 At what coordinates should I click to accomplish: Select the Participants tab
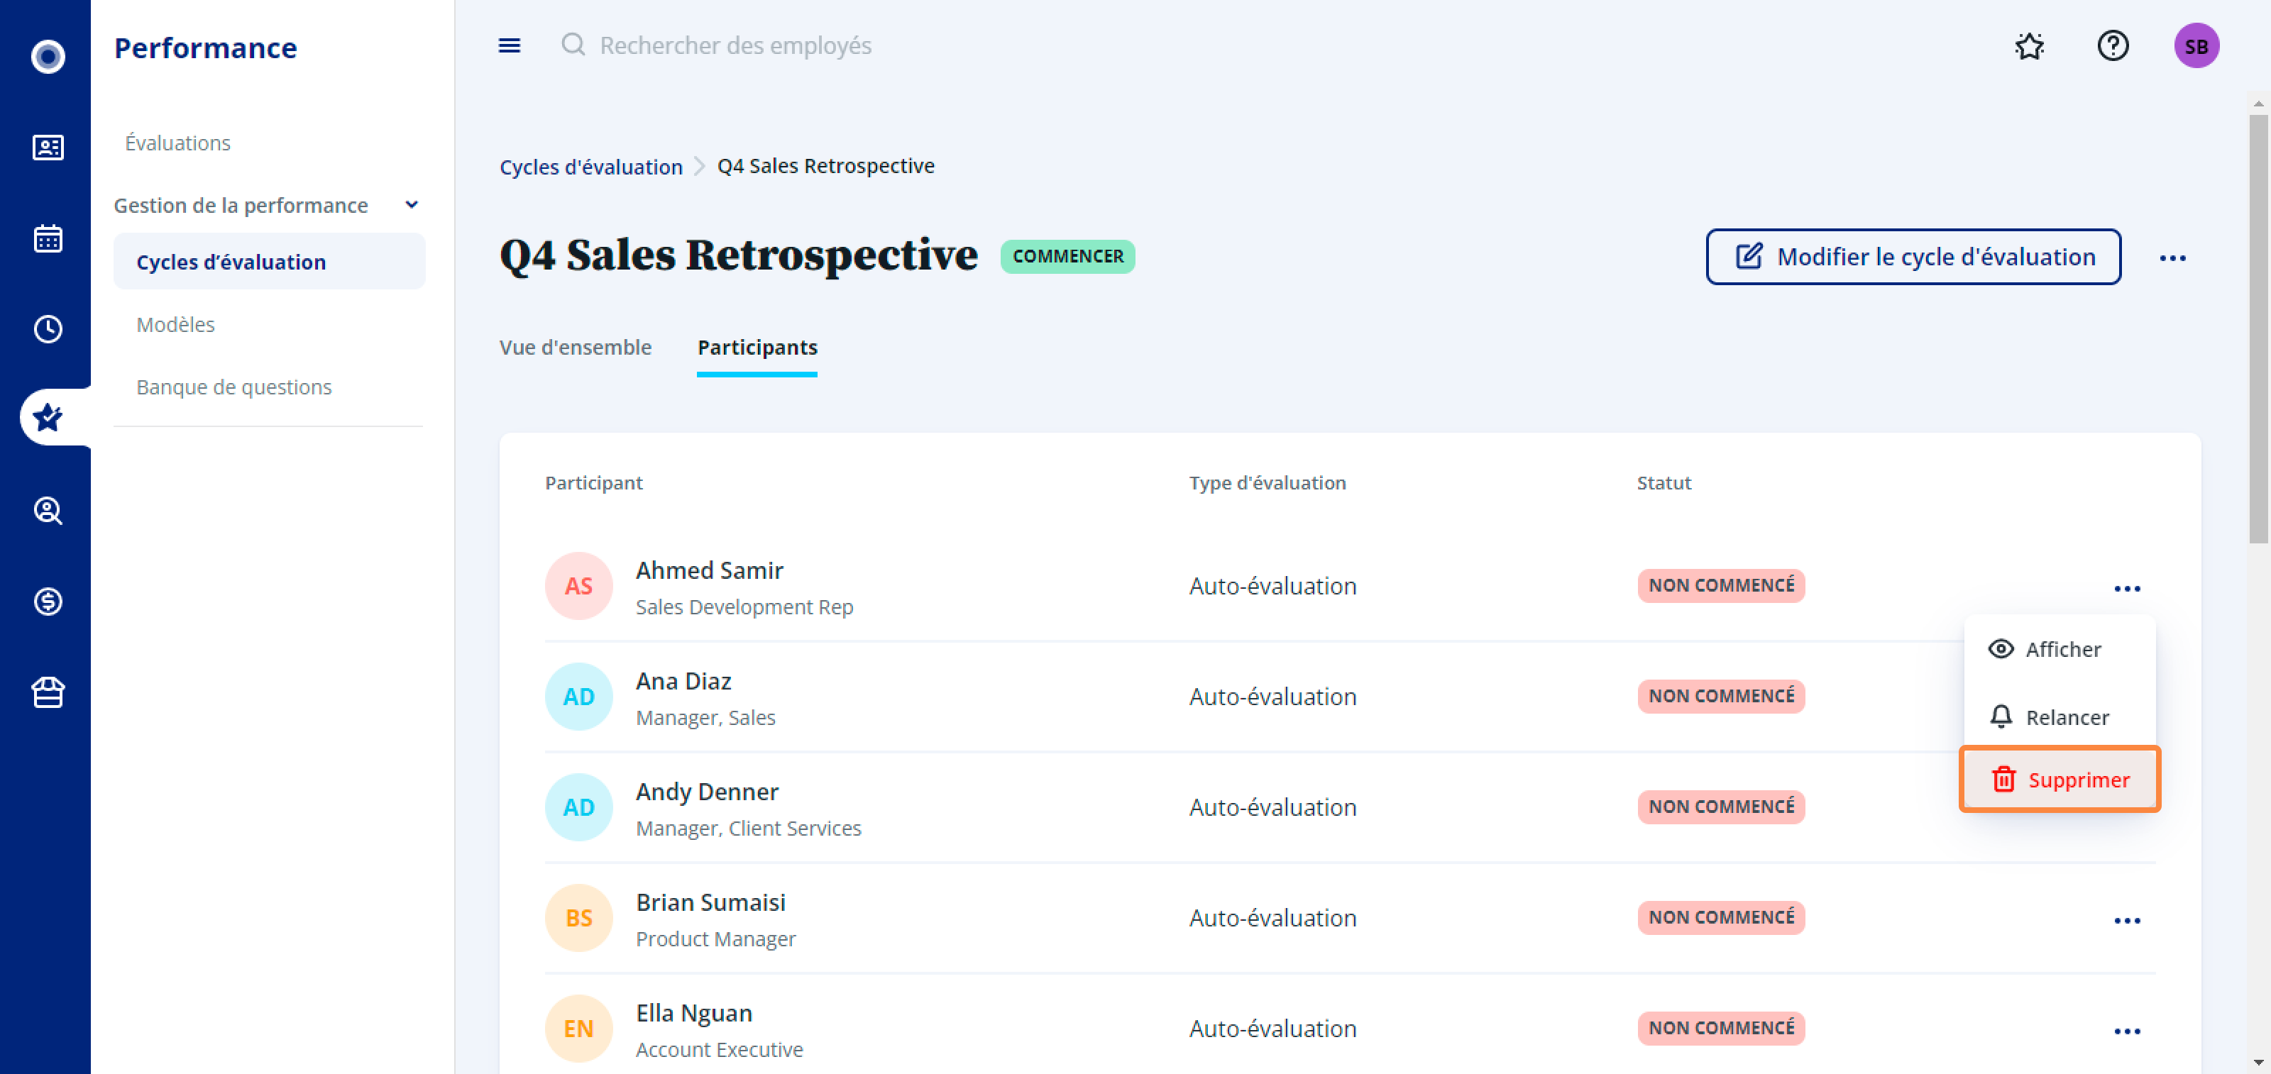pos(757,347)
